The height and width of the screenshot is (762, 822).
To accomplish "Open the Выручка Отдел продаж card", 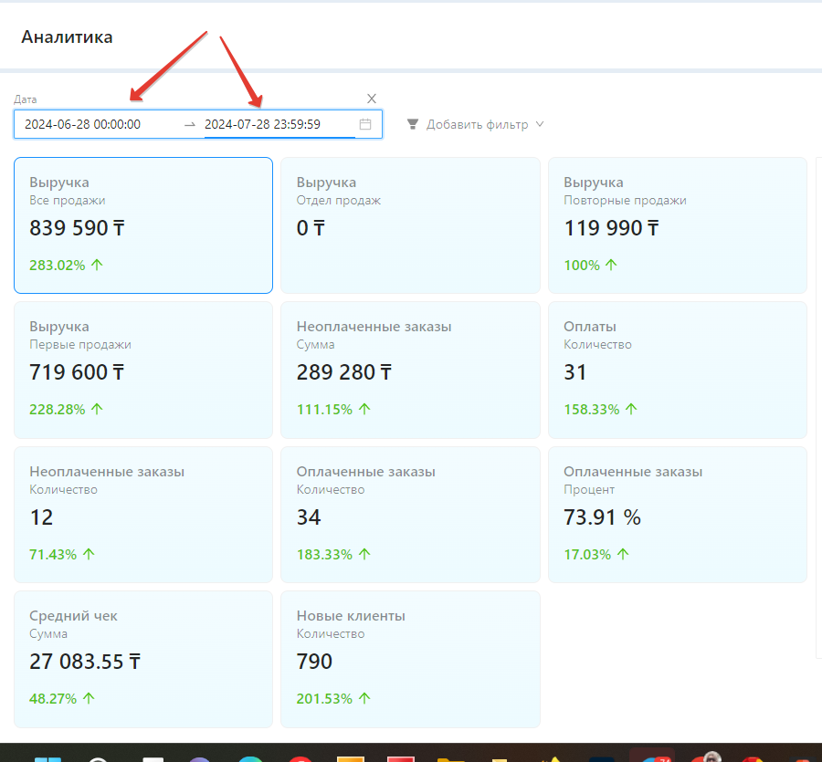I will 410,225.
